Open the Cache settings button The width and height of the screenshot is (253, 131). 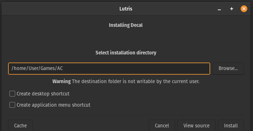click(x=20, y=125)
